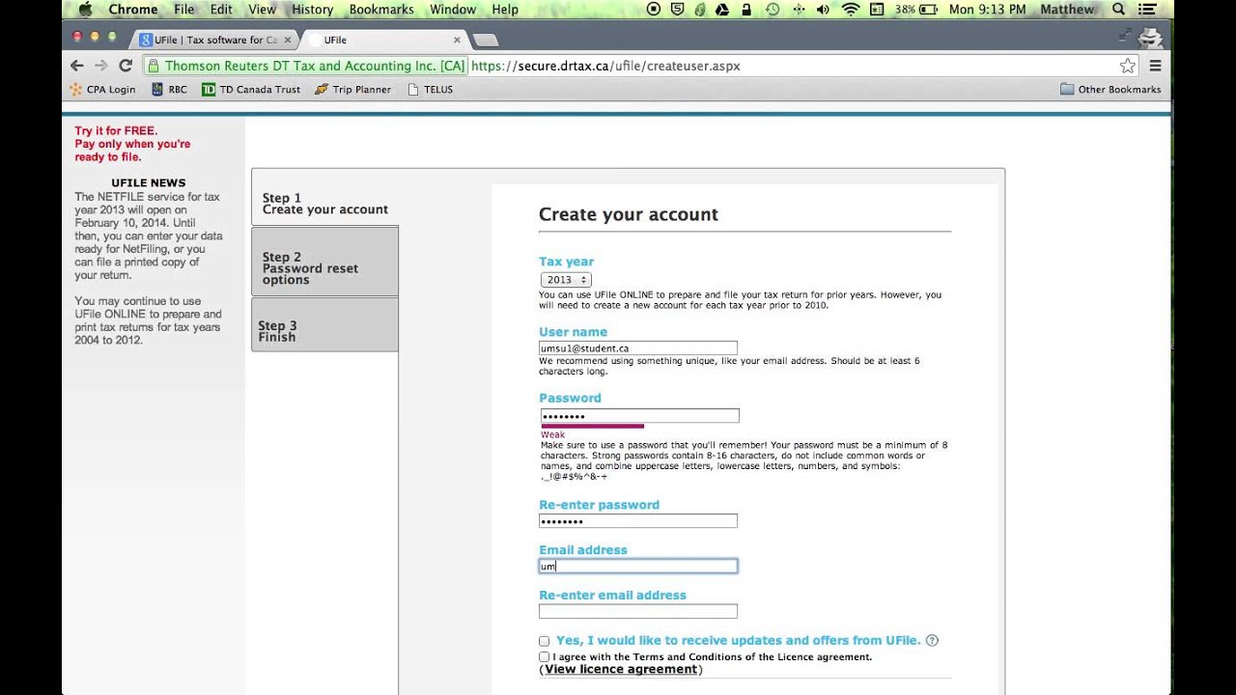
Task: Check the agree with Terms and Conditions checkbox
Action: 545,656
